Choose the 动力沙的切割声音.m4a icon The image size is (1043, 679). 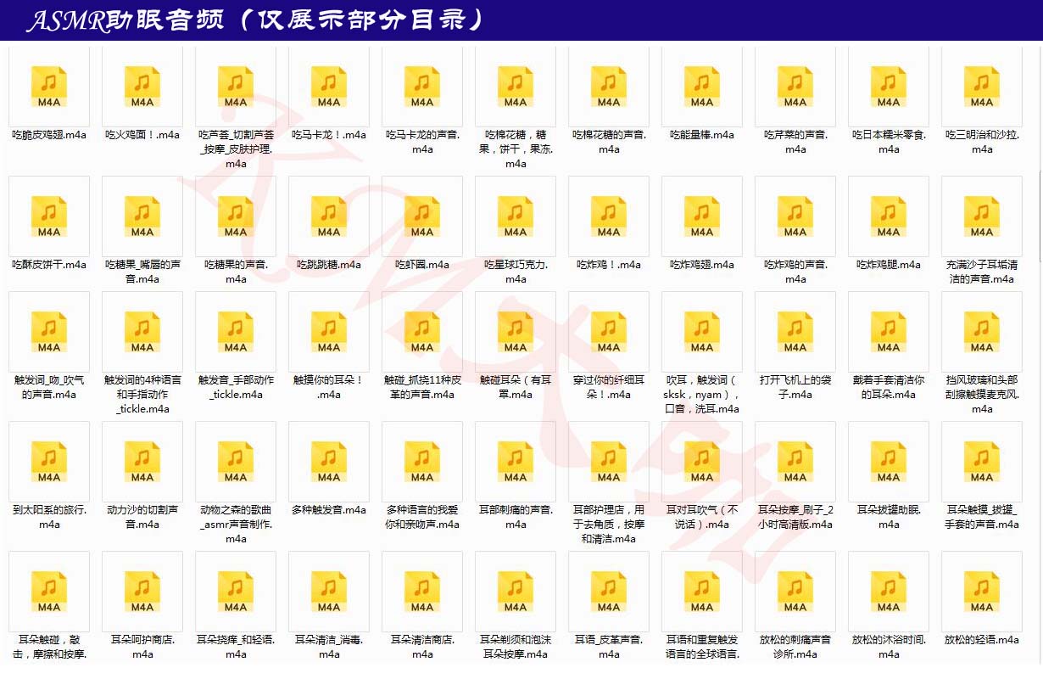coord(142,463)
